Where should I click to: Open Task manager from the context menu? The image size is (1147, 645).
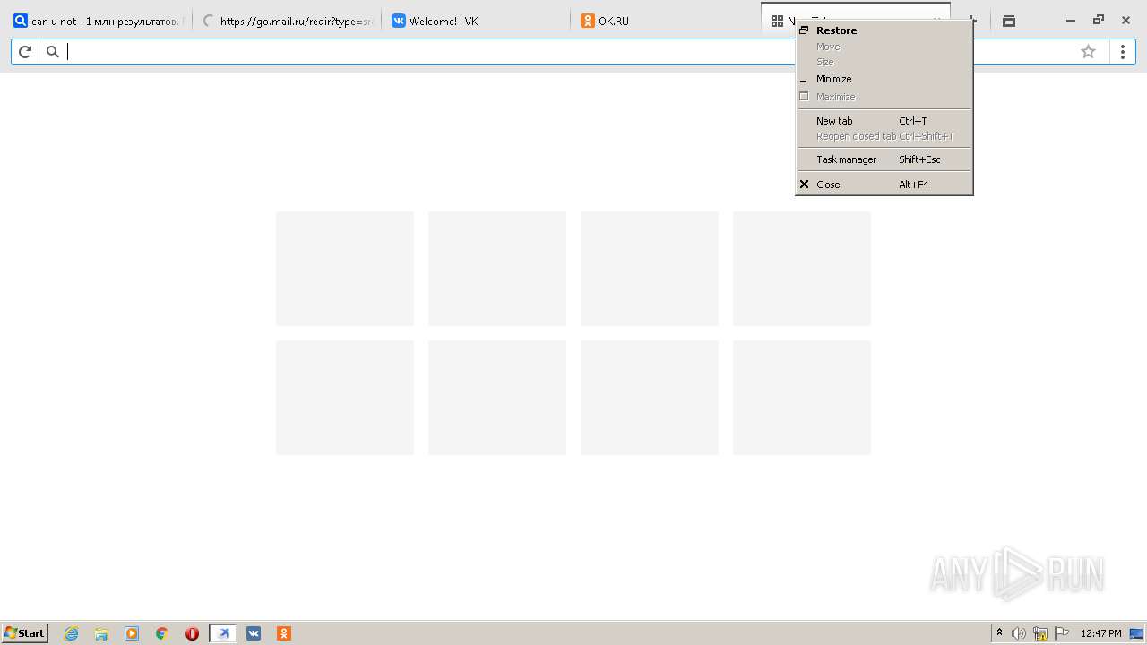click(884, 159)
